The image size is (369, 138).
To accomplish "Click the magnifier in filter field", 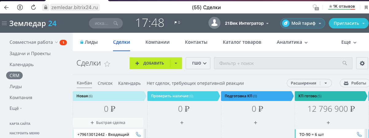I will tap(345, 63).
